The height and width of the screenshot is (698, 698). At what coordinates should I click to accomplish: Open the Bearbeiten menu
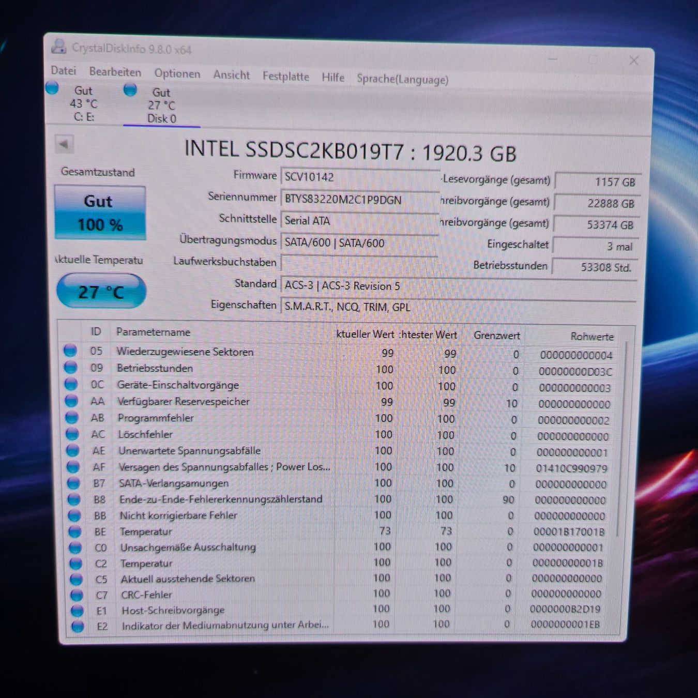pyautogui.click(x=115, y=72)
